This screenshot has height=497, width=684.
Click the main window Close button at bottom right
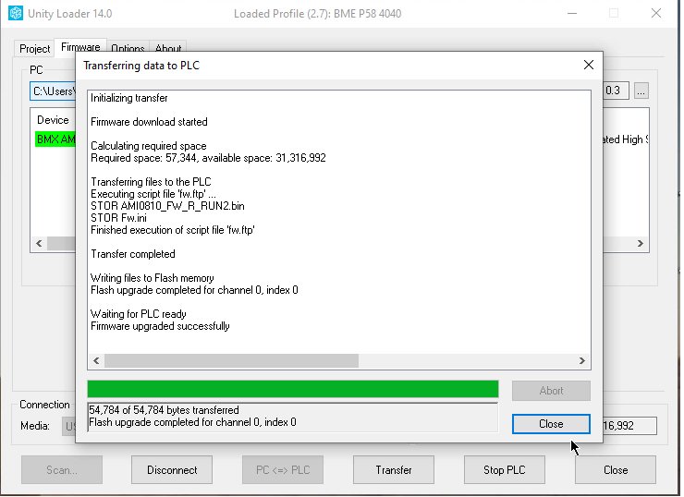coord(616,470)
